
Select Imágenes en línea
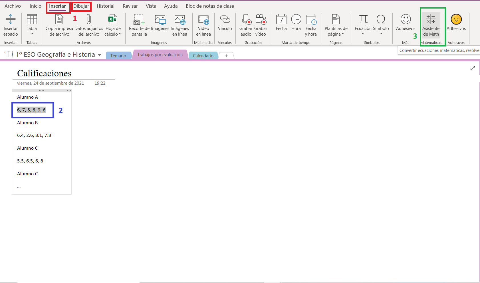coord(180,25)
